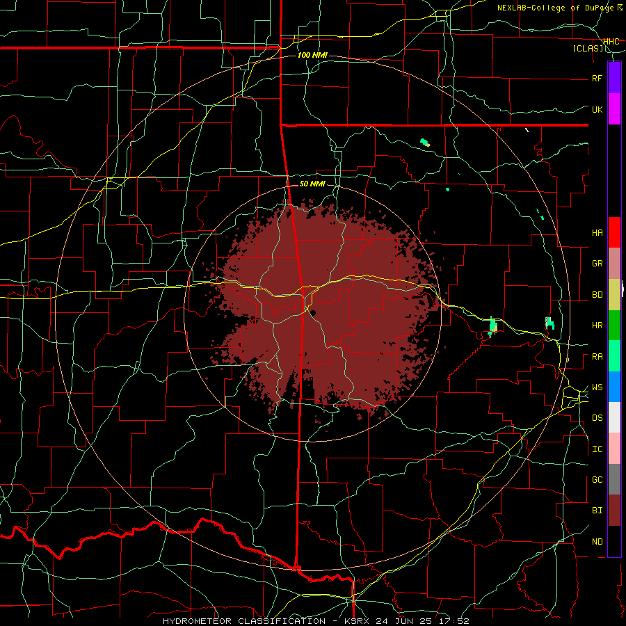Click the DS legend label
Viewport: 626px width, 626px height.
click(597, 418)
